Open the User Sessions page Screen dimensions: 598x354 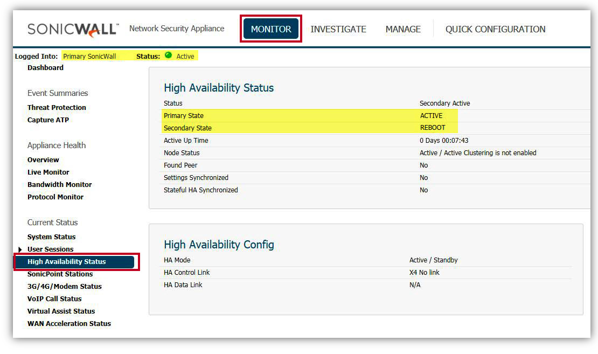pos(50,249)
